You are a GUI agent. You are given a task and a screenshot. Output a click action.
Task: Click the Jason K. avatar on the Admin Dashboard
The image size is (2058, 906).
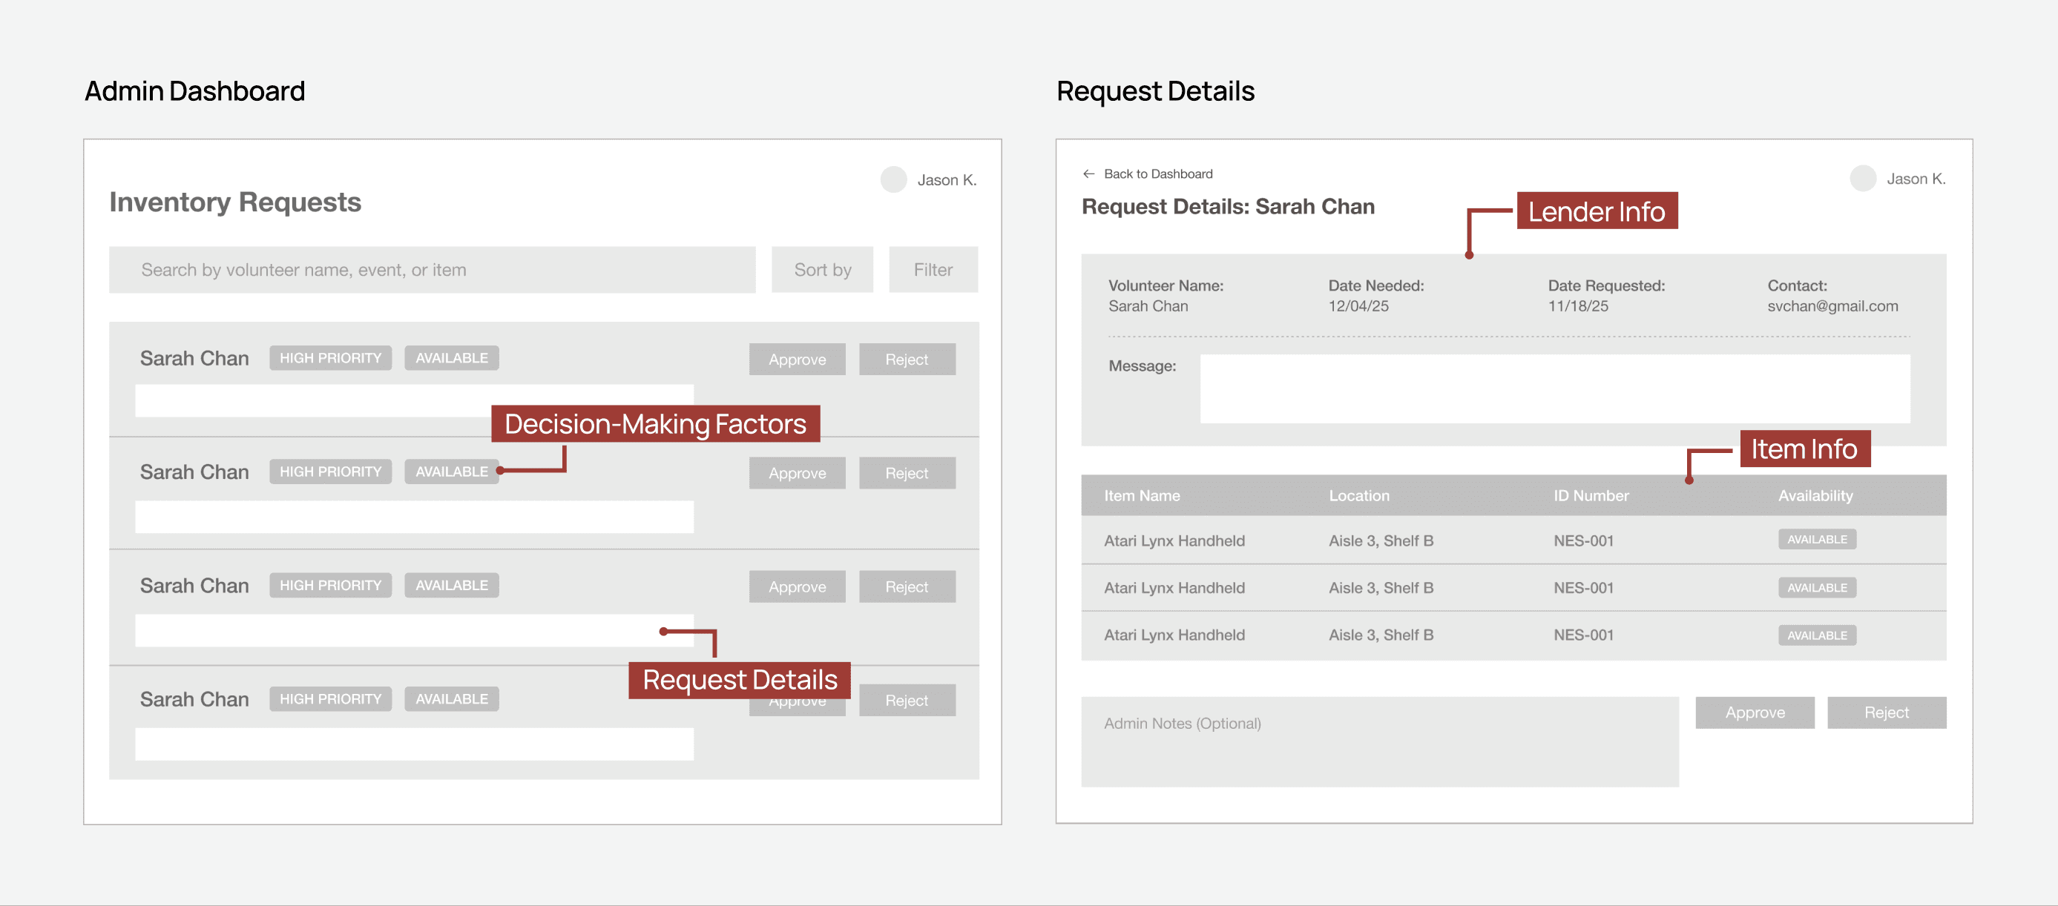point(893,179)
